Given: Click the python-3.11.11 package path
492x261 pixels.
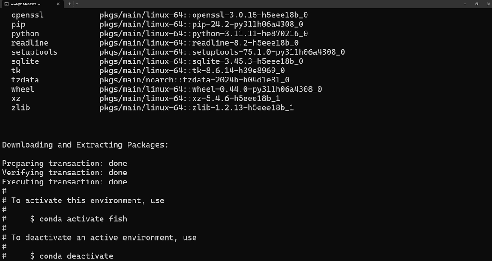Looking at the screenshot, I should click(204, 34).
